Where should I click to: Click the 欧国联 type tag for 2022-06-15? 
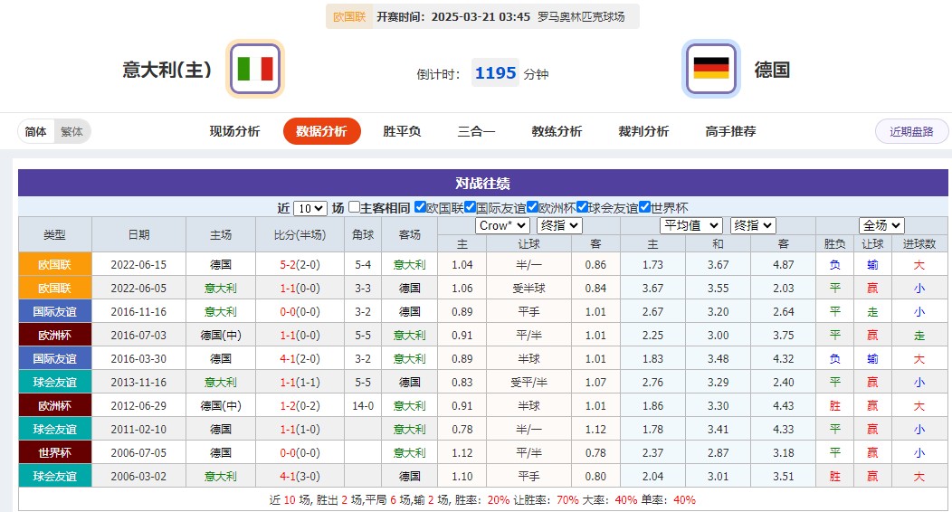55,264
